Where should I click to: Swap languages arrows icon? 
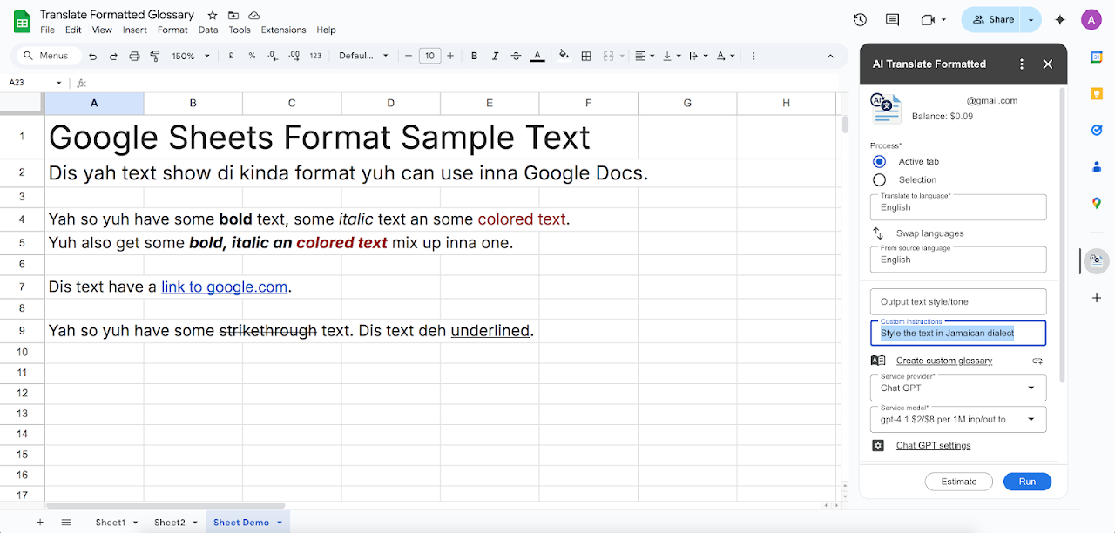coord(878,233)
